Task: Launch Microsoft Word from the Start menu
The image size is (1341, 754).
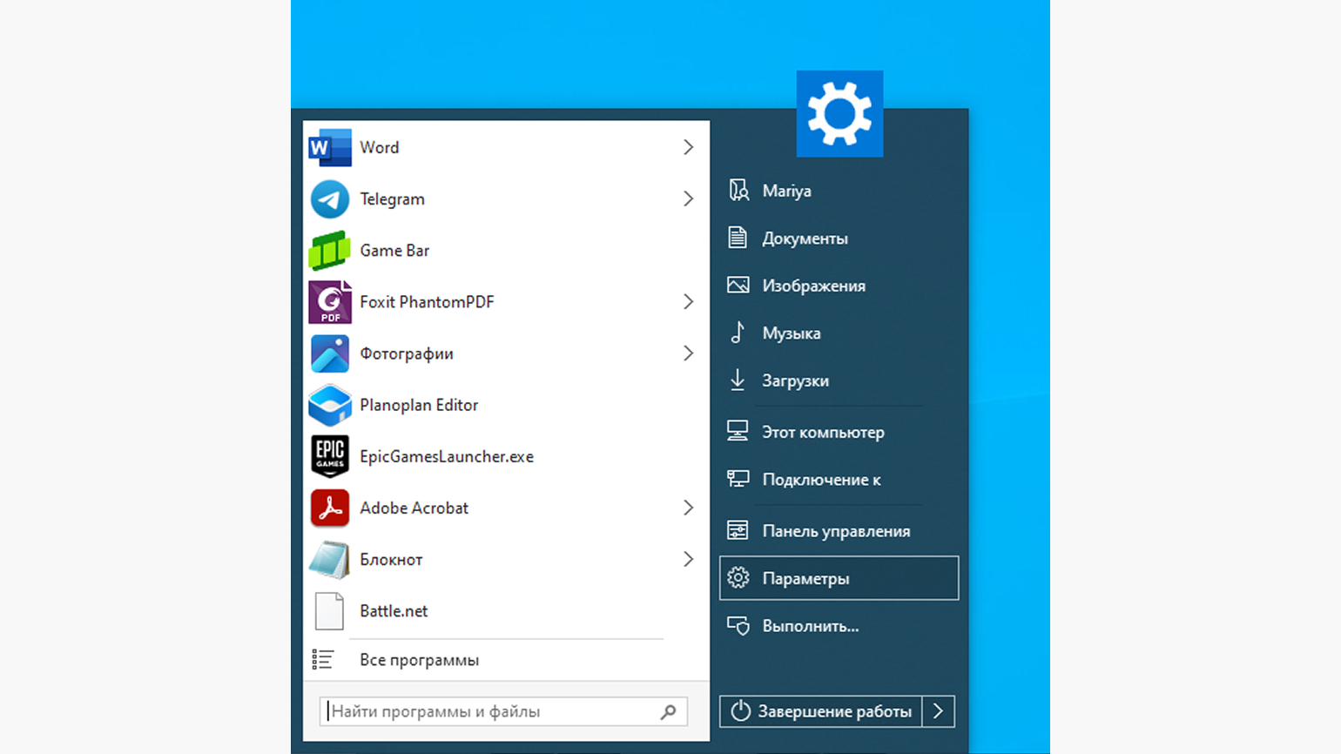Action: point(380,147)
